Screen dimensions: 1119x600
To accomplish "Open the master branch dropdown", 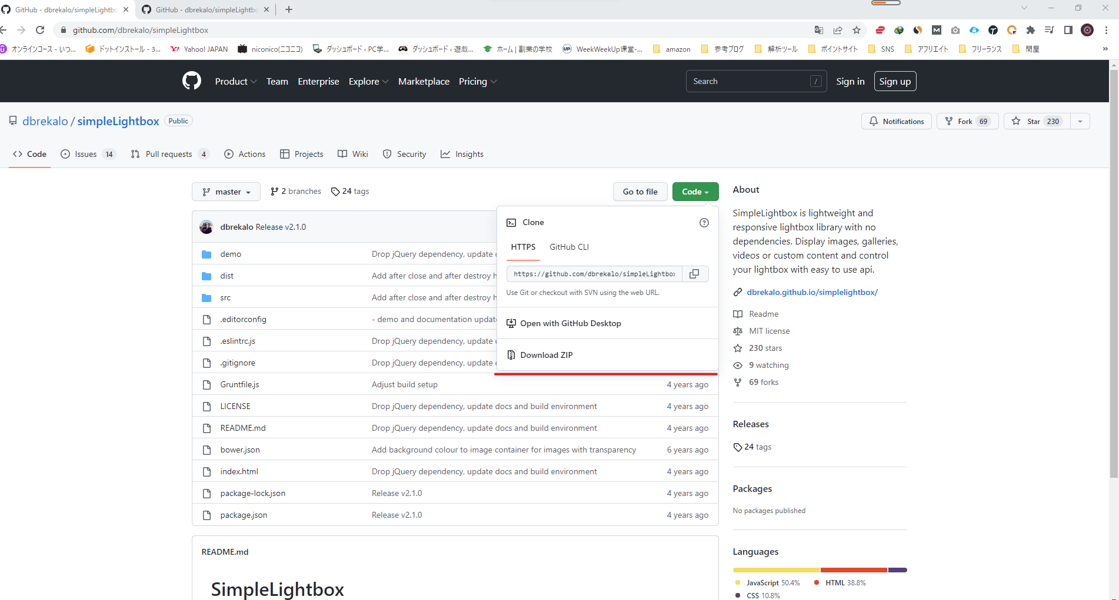I will tap(226, 192).
